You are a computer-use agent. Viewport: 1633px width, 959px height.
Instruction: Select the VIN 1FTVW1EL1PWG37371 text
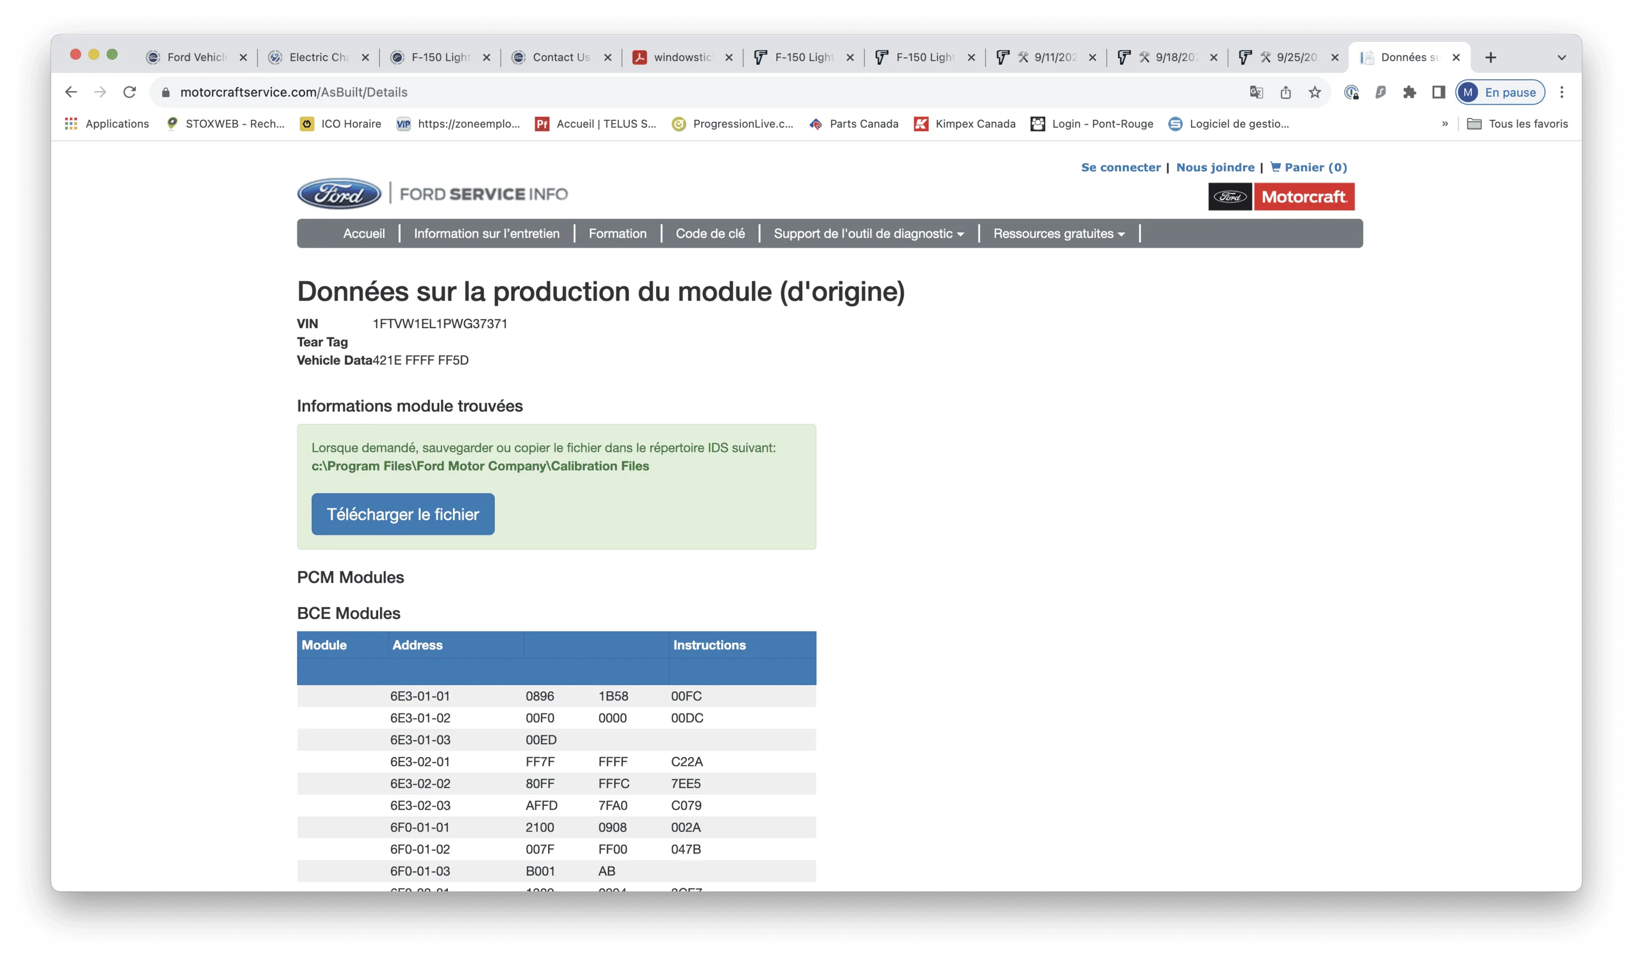pyautogui.click(x=440, y=323)
